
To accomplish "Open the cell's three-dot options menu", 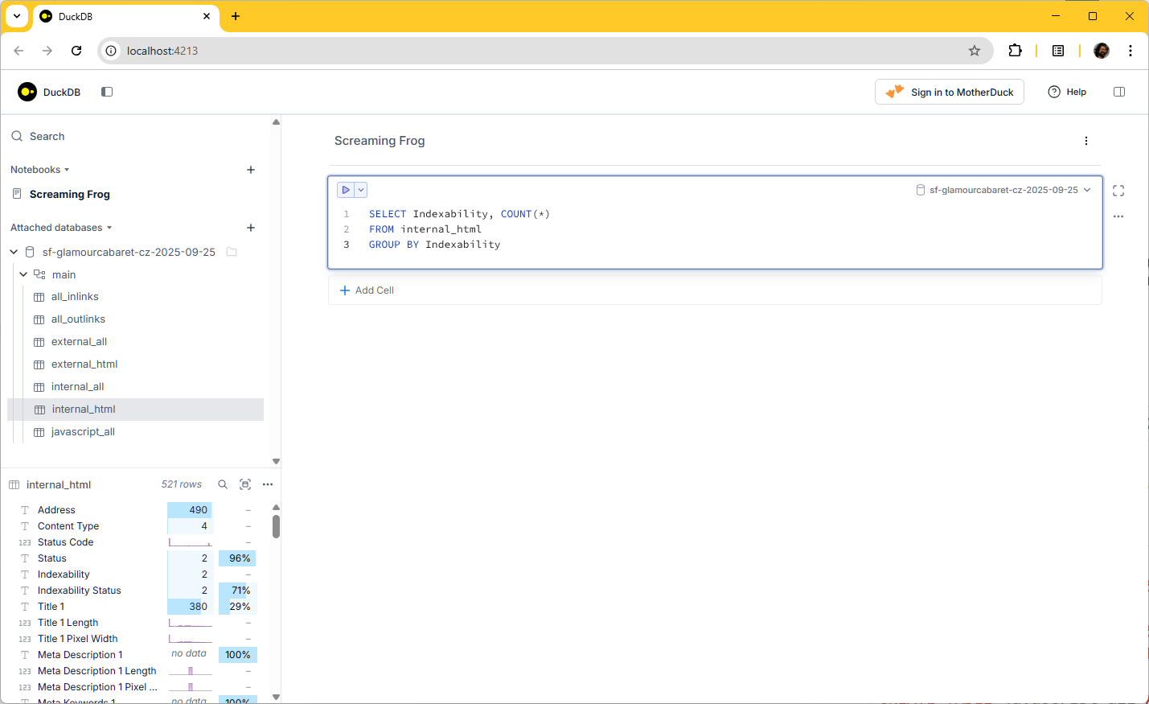I will click(x=1118, y=216).
